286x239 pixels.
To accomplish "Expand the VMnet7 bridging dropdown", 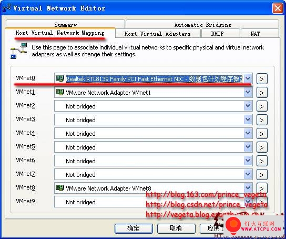I will click(x=248, y=175).
